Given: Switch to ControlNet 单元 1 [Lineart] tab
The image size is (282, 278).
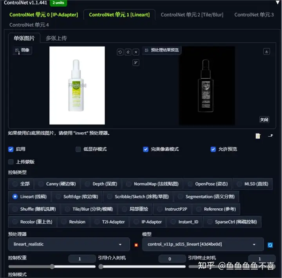Looking at the screenshot, I should [x=119, y=15].
